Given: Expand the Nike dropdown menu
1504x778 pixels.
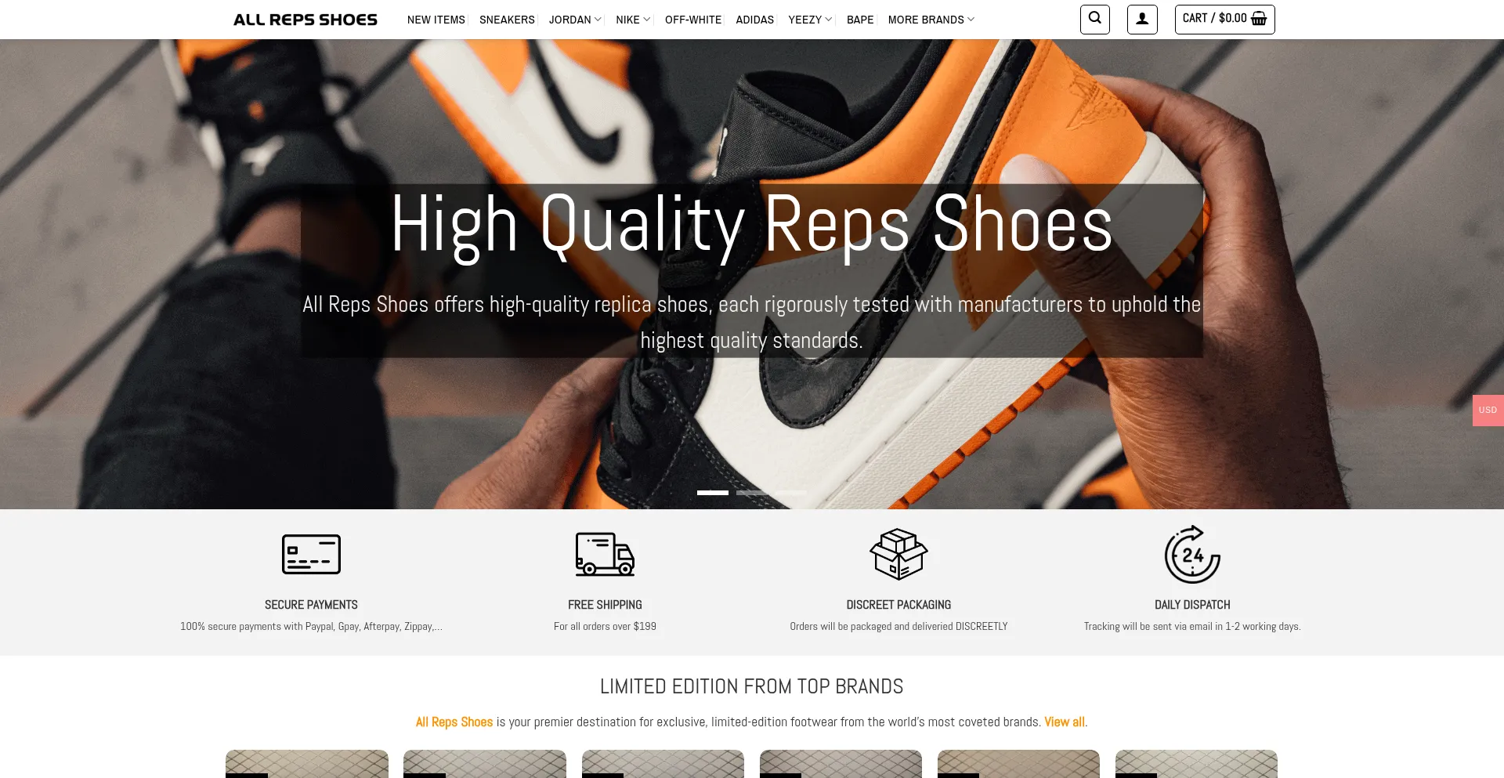Looking at the screenshot, I should (633, 20).
